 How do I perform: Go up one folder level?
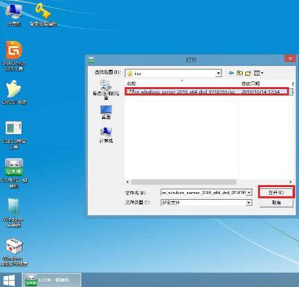coord(239,73)
